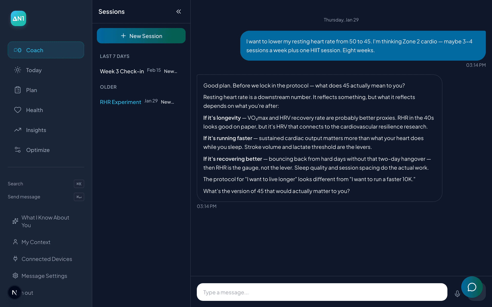
Task: Click the Health heart icon
Action: (18, 110)
